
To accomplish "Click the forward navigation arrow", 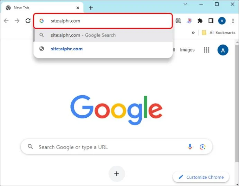I will 17,21.
